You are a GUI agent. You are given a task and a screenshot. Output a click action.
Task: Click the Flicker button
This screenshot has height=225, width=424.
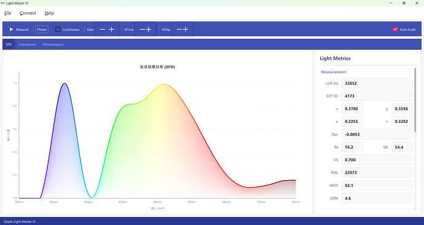[42, 30]
